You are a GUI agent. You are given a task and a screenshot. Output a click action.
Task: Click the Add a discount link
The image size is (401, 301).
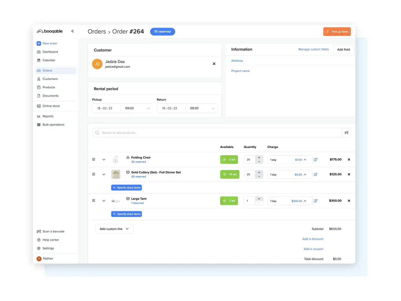[x=313, y=239]
